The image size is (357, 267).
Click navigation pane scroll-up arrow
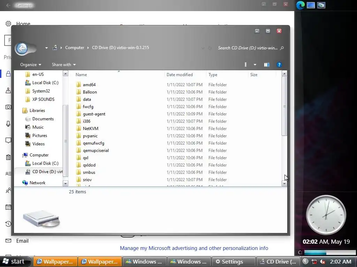click(65, 74)
